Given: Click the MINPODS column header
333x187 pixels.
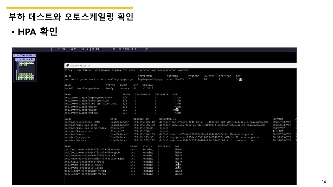Looking at the screenshot, I should coord(194,76).
